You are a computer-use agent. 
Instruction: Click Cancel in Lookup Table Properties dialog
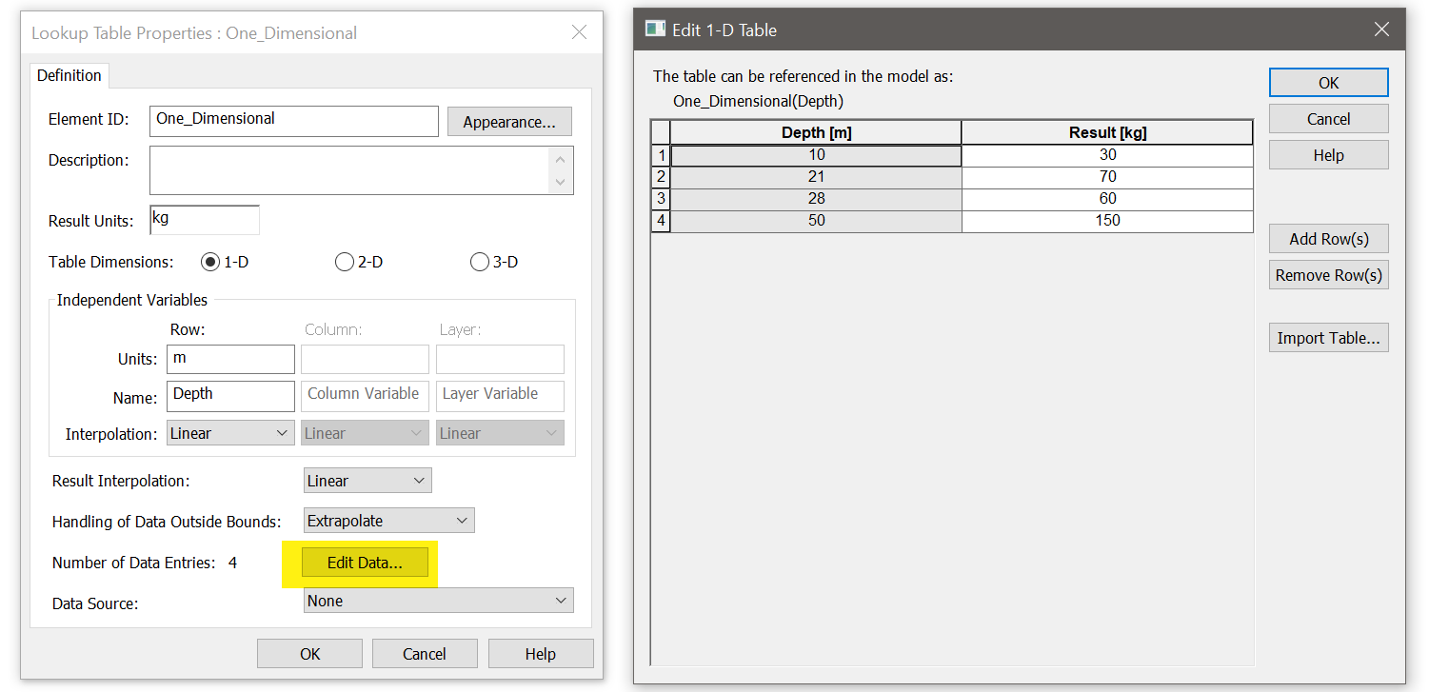pos(425,654)
